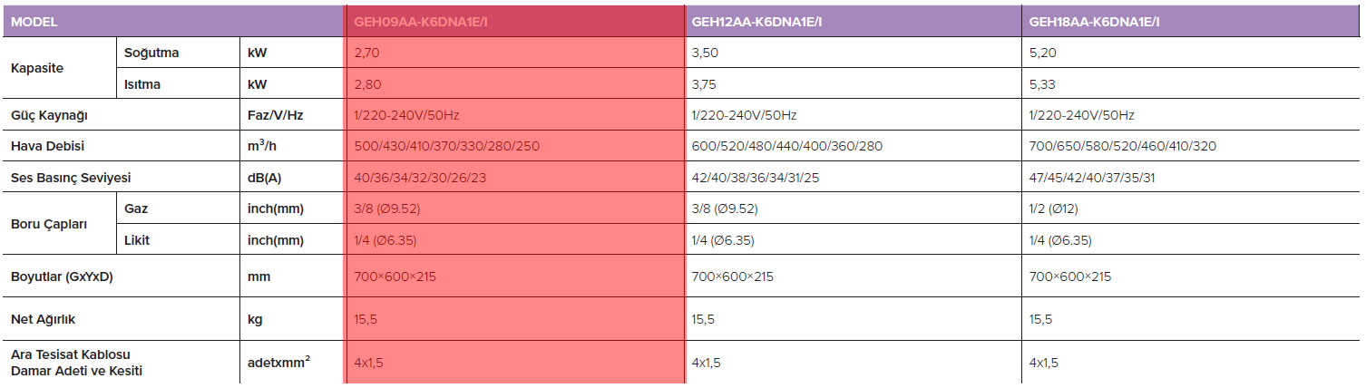
Task: Click the Soğutma sub-row label
Action: pos(151,53)
